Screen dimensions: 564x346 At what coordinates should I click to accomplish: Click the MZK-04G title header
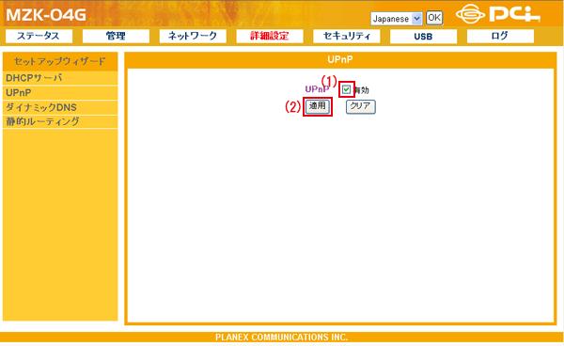click(46, 15)
